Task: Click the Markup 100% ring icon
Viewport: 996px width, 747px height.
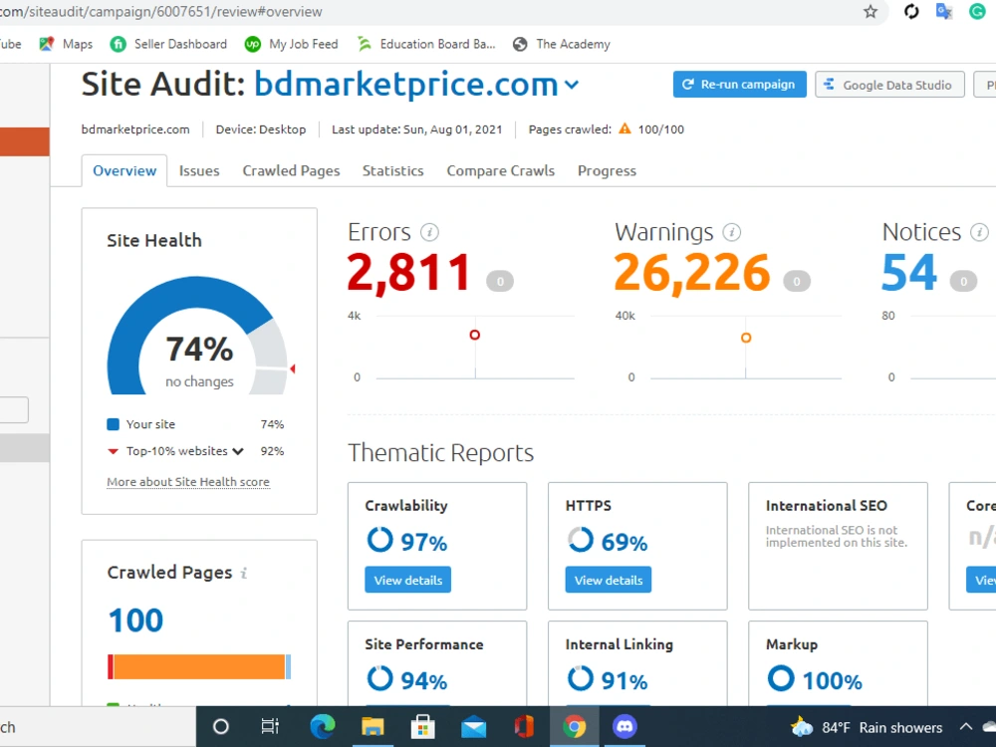Action: pos(781,678)
